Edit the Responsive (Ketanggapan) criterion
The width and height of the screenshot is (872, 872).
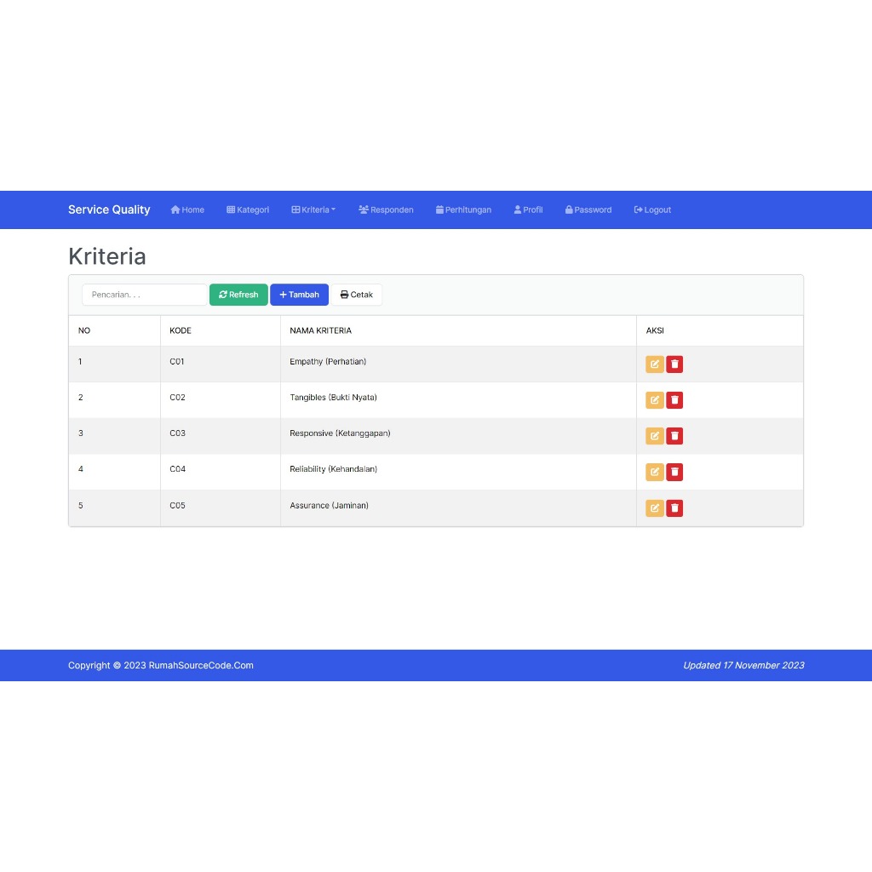(655, 436)
